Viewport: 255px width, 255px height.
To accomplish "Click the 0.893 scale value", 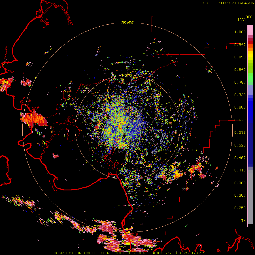I will click(240, 57).
